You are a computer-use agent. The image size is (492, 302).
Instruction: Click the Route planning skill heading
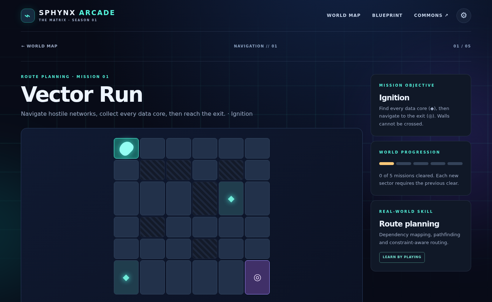pyautogui.click(x=409, y=224)
